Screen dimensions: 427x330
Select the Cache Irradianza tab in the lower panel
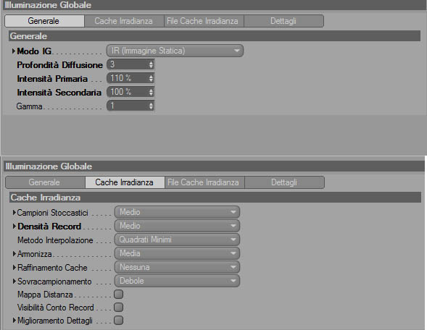click(125, 182)
